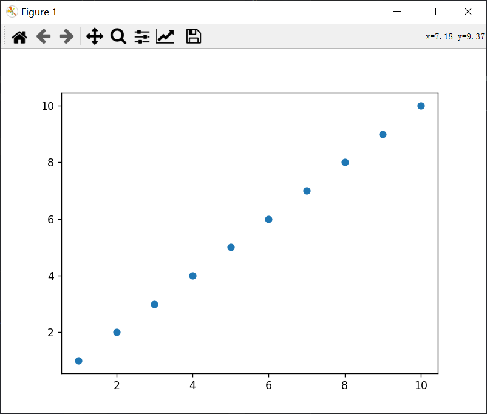The image size is (487, 414).
Task: Open the Edit axis and curve parameters tool
Action: (x=165, y=36)
